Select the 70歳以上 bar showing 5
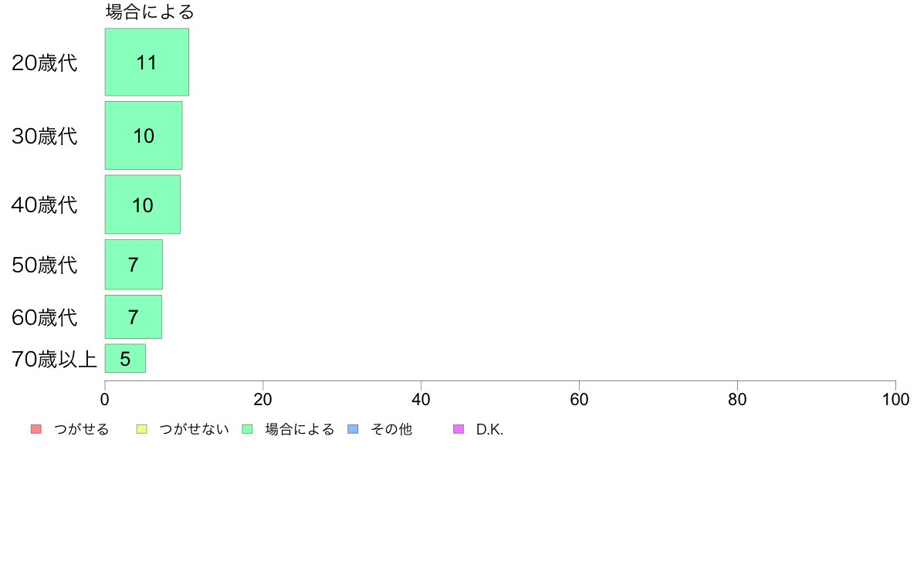 [x=125, y=359]
